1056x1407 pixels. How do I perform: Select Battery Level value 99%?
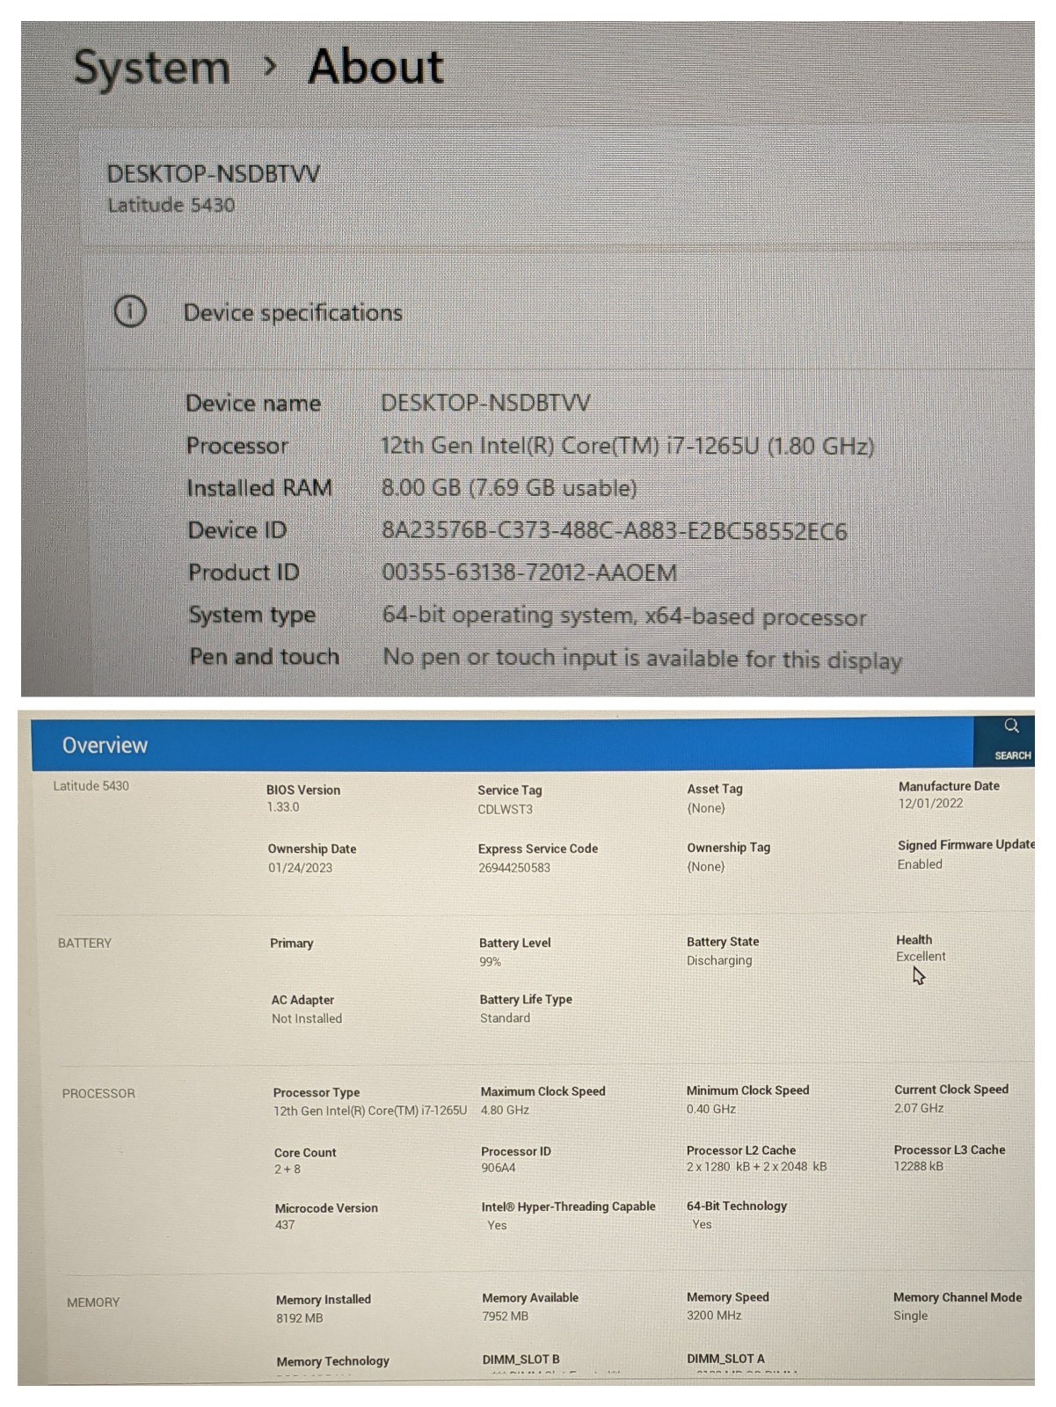(490, 961)
